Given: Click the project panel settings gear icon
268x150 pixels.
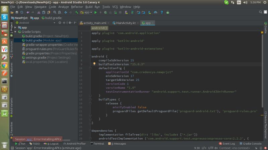Looking at the screenshot, I should [x=70, y=23].
